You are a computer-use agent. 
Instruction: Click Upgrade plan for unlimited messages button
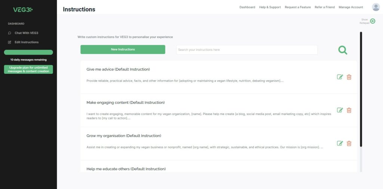tap(28, 70)
